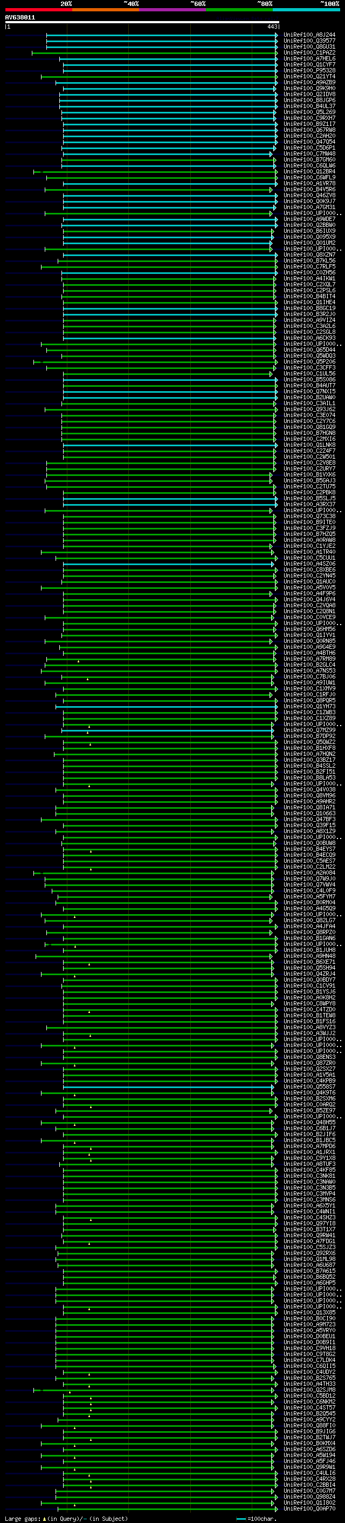Choose the UniRef100_C4RX28 entry
345x1523 pixels.
(x=309, y=1479)
